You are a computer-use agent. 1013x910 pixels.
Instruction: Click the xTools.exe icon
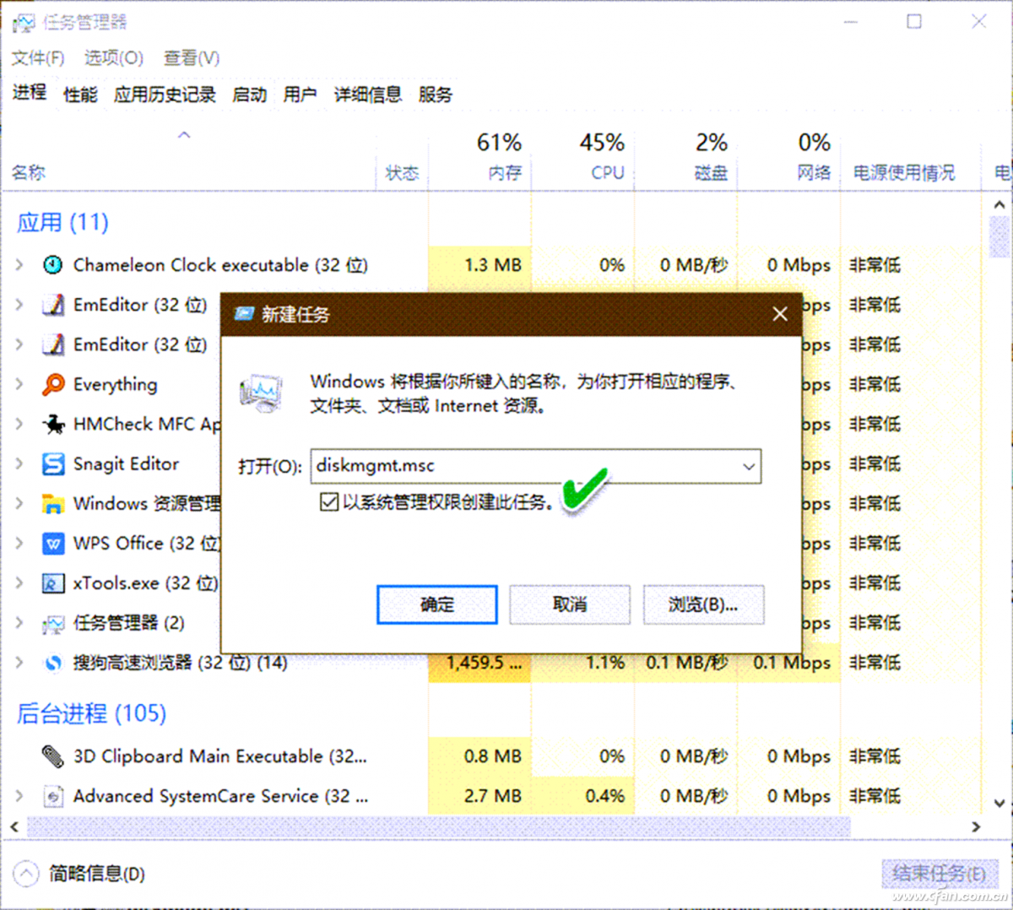click(53, 583)
